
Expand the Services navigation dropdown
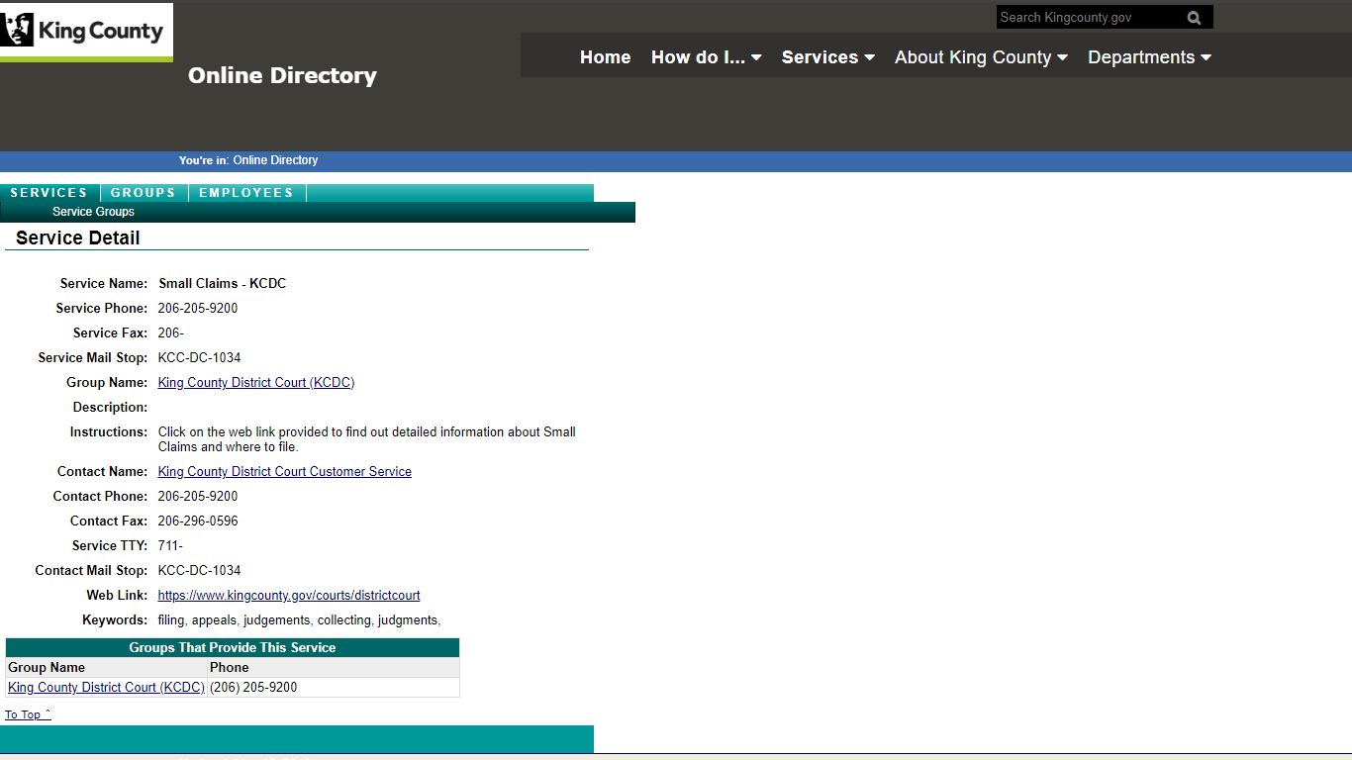(x=828, y=57)
